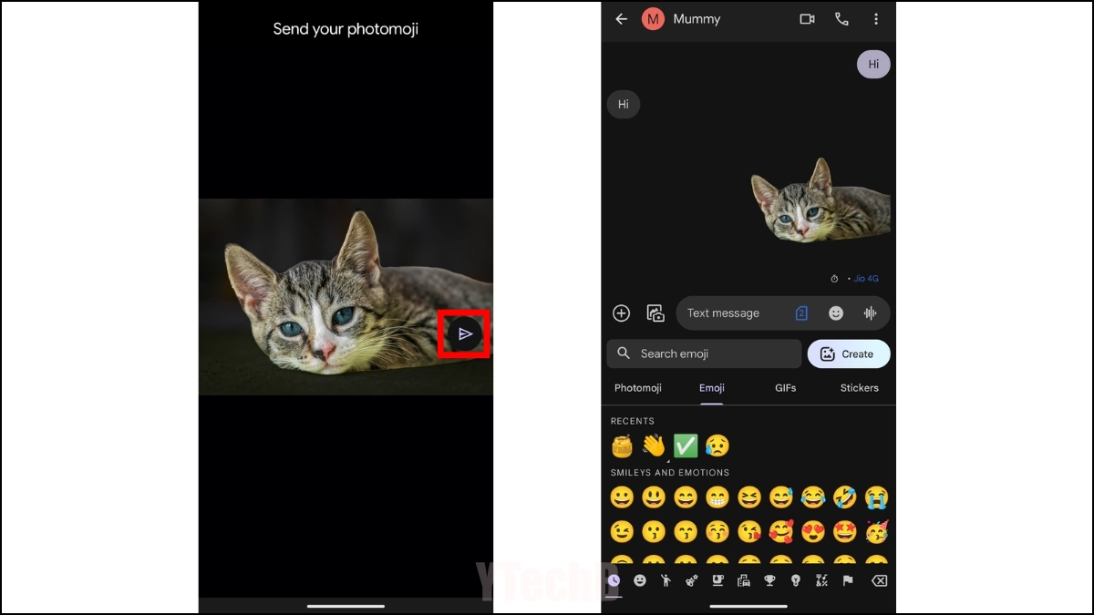Jump to animals and nature category icon
This screenshot has width=1094, height=615.
pyautogui.click(x=692, y=580)
